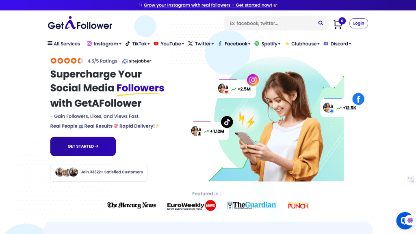Click the TikTok badge in hero image
This screenshot has width=416, height=234.
pos(227,122)
